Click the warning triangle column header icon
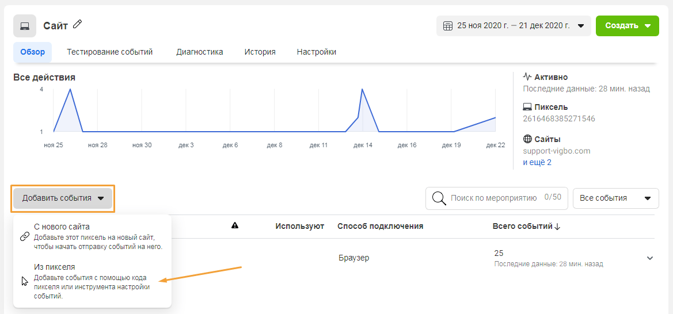This screenshot has width=673, height=314. coord(235,225)
